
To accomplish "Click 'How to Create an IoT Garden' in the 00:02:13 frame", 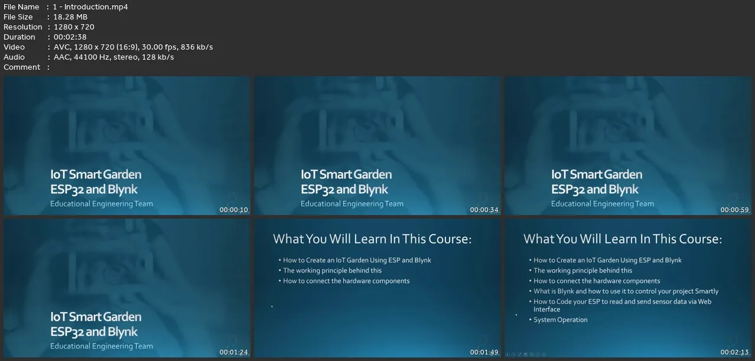I will (x=608, y=260).
